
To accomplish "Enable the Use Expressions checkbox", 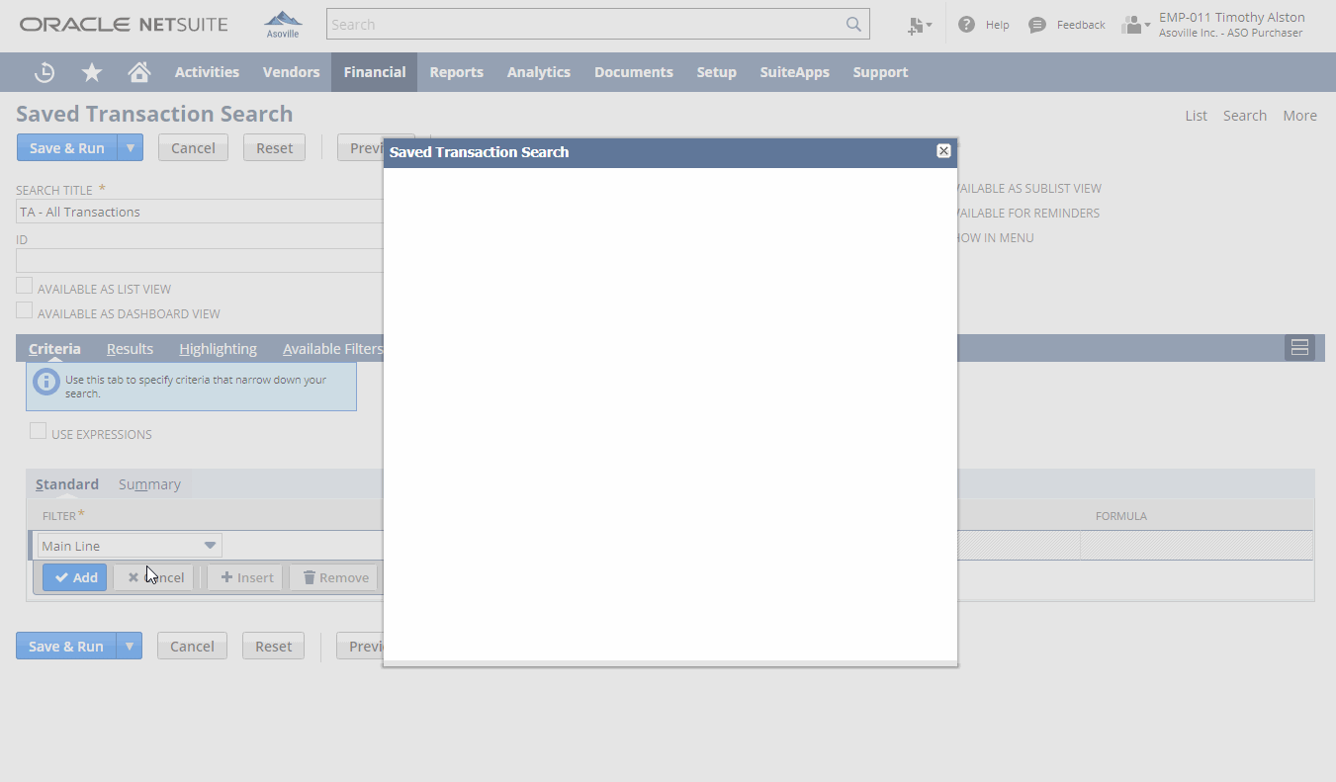I will point(39,432).
